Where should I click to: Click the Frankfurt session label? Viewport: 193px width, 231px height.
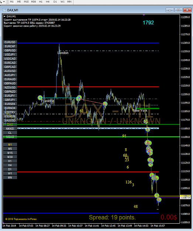pyautogui.click(x=48, y=101)
